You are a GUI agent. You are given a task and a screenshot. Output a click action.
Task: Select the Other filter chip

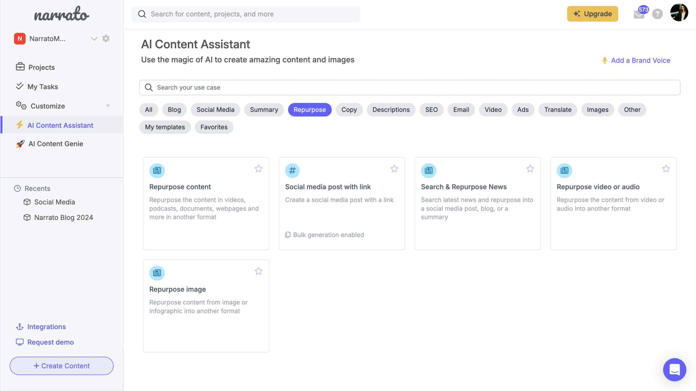pos(632,109)
